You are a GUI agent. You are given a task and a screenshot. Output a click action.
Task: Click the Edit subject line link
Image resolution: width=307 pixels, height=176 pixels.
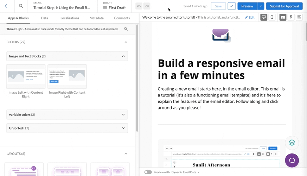(250, 17)
